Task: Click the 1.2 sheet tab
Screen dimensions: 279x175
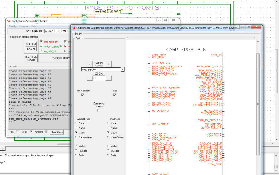Action: click(x=2, y=149)
